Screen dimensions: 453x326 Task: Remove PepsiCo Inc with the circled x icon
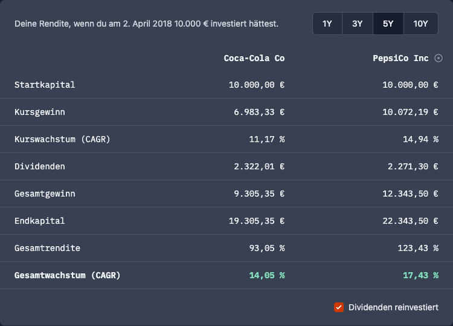pos(439,58)
